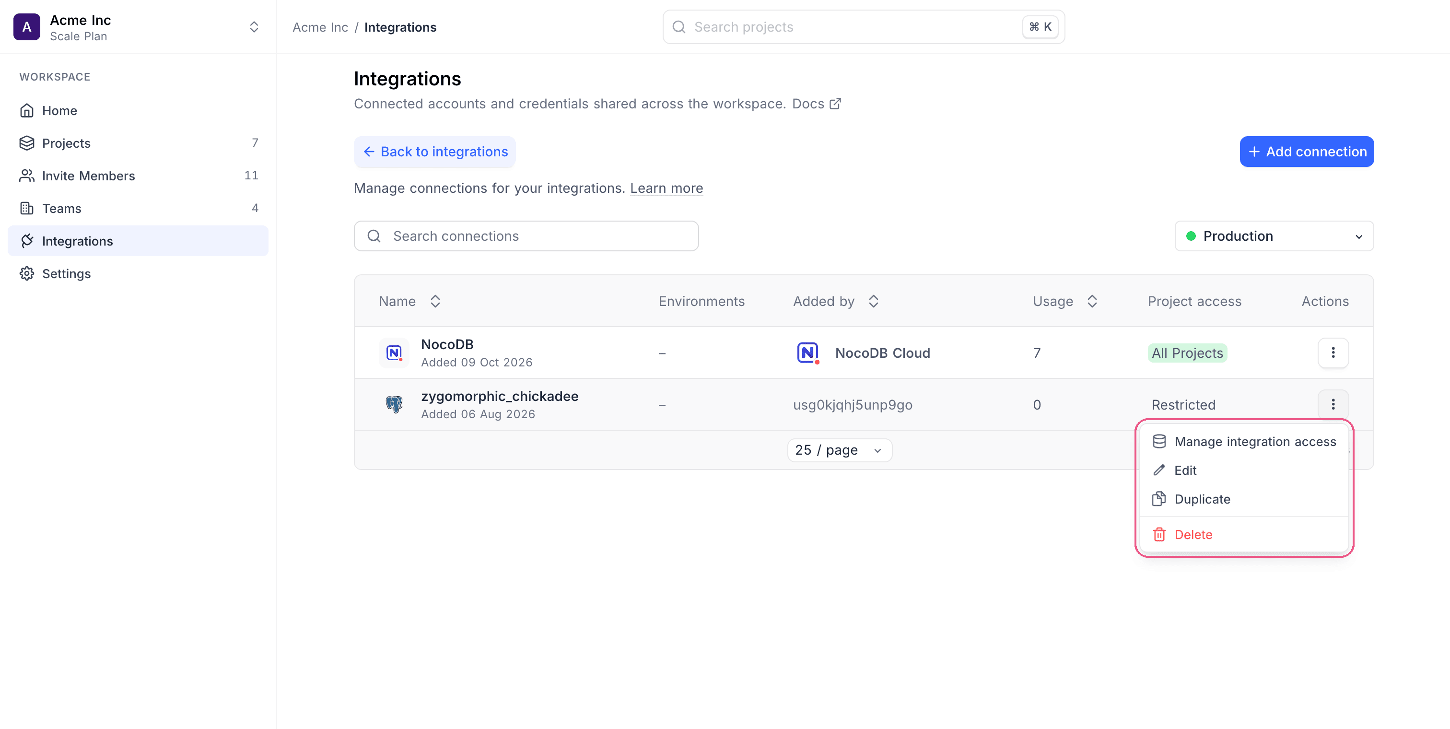Screen dimensions: 1450x729
Task: Go Back to integrations
Action: pyautogui.click(x=434, y=152)
